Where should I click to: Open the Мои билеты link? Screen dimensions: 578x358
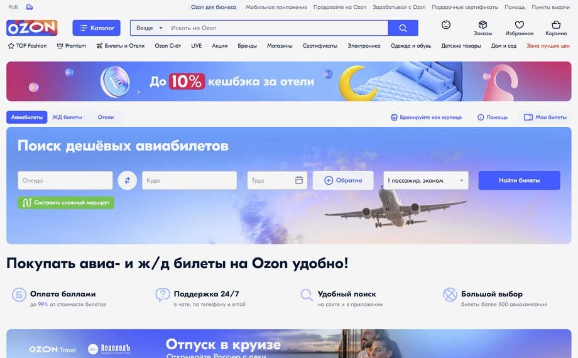point(545,117)
